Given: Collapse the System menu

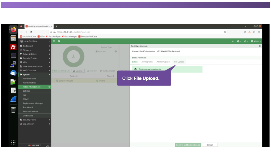Looking at the screenshot, I should 35,75.
